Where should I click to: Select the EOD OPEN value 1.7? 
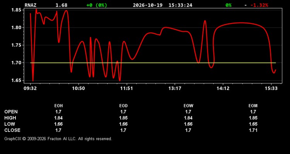[x=123, y=112]
